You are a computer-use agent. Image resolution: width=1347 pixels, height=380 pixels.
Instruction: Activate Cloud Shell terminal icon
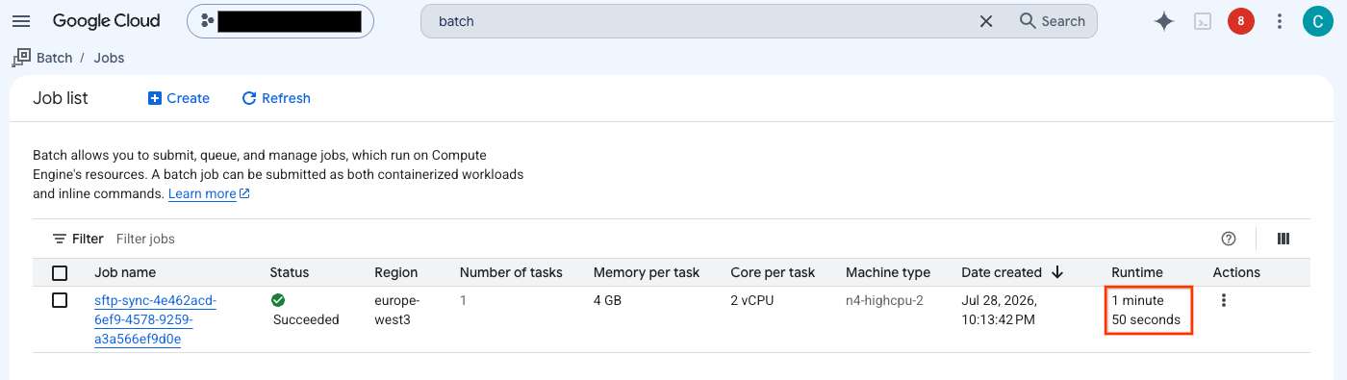point(1203,21)
